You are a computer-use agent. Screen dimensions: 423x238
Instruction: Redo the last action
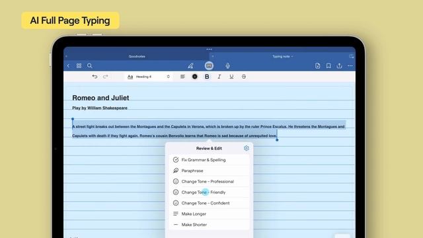[x=106, y=77]
